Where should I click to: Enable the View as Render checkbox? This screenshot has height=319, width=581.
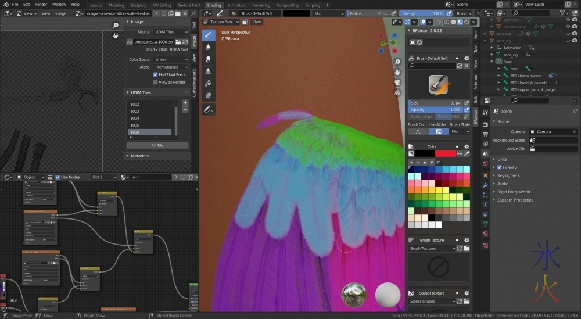(x=155, y=82)
